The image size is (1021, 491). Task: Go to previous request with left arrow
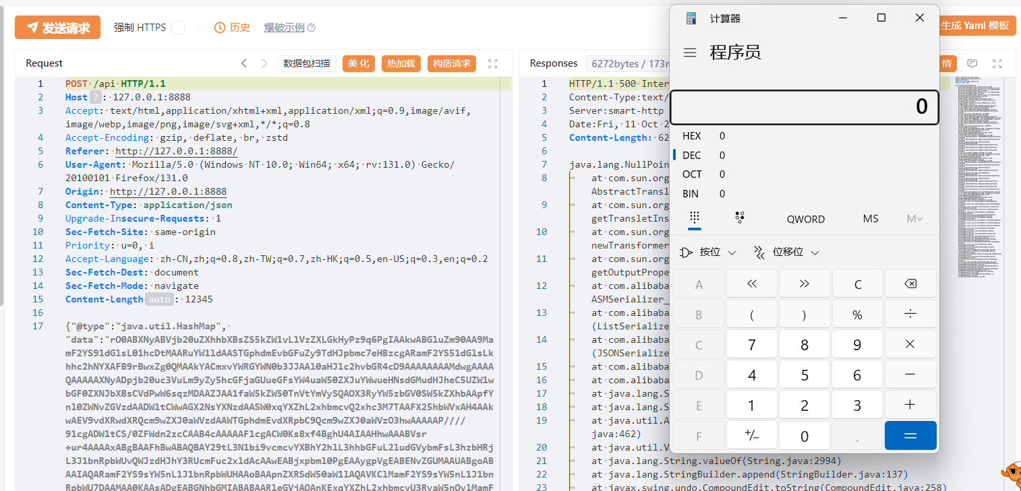coord(243,63)
